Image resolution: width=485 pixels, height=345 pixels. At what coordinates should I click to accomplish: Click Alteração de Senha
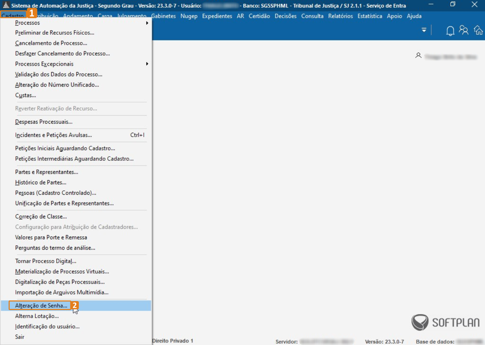76,306
